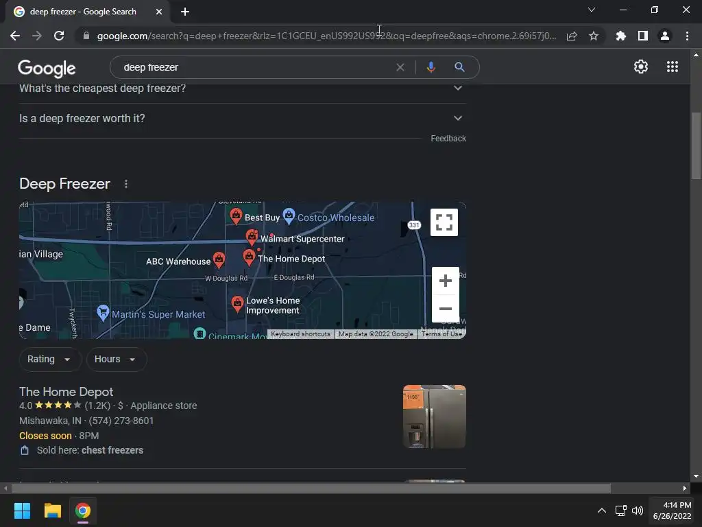
Task: Open the Chrome tab search chevron
Action: [x=592, y=10]
